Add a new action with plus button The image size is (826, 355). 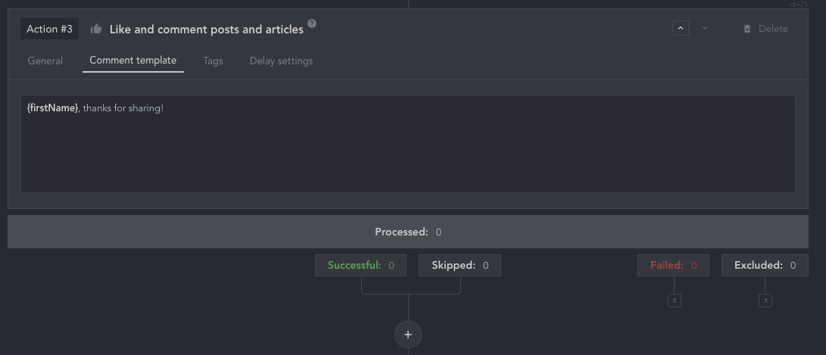click(x=408, y=335)
